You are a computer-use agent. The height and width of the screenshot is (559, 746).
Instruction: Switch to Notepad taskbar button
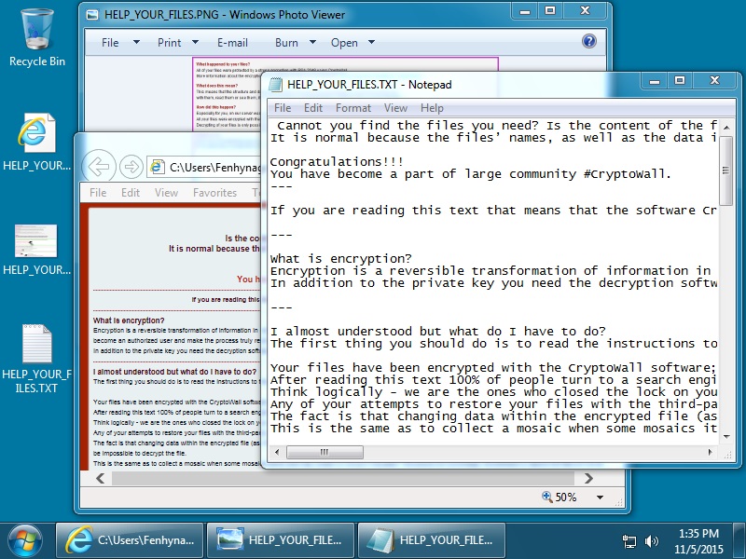tap(432, 540)
